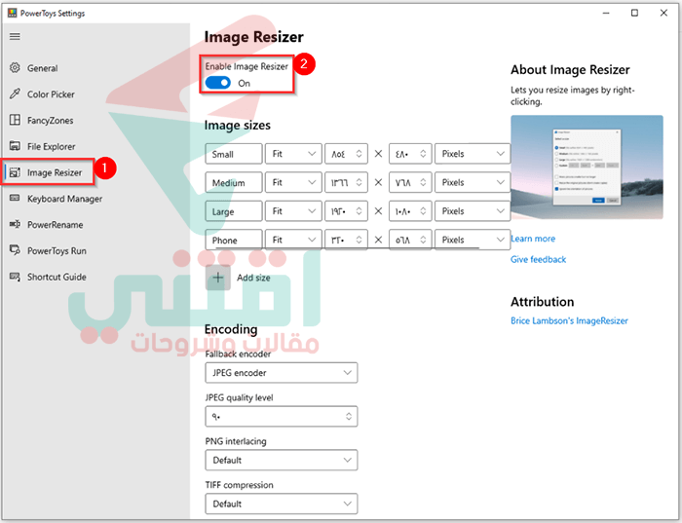
Task: Open Keyboard Manager settings
Action: pos(65,199)
